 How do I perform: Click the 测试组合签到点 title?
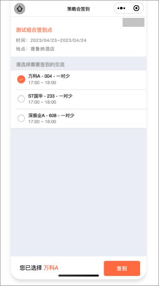point(34,30)
